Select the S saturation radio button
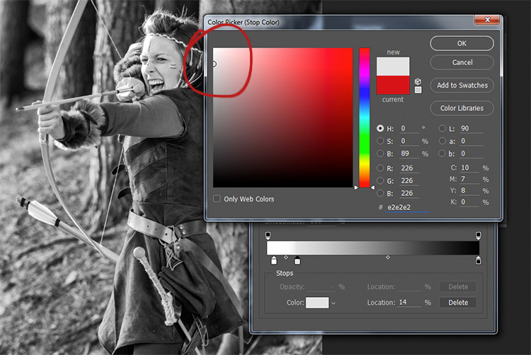Viewport: 531px width, 355px height. pyautogui.click(x=380, y=141)
